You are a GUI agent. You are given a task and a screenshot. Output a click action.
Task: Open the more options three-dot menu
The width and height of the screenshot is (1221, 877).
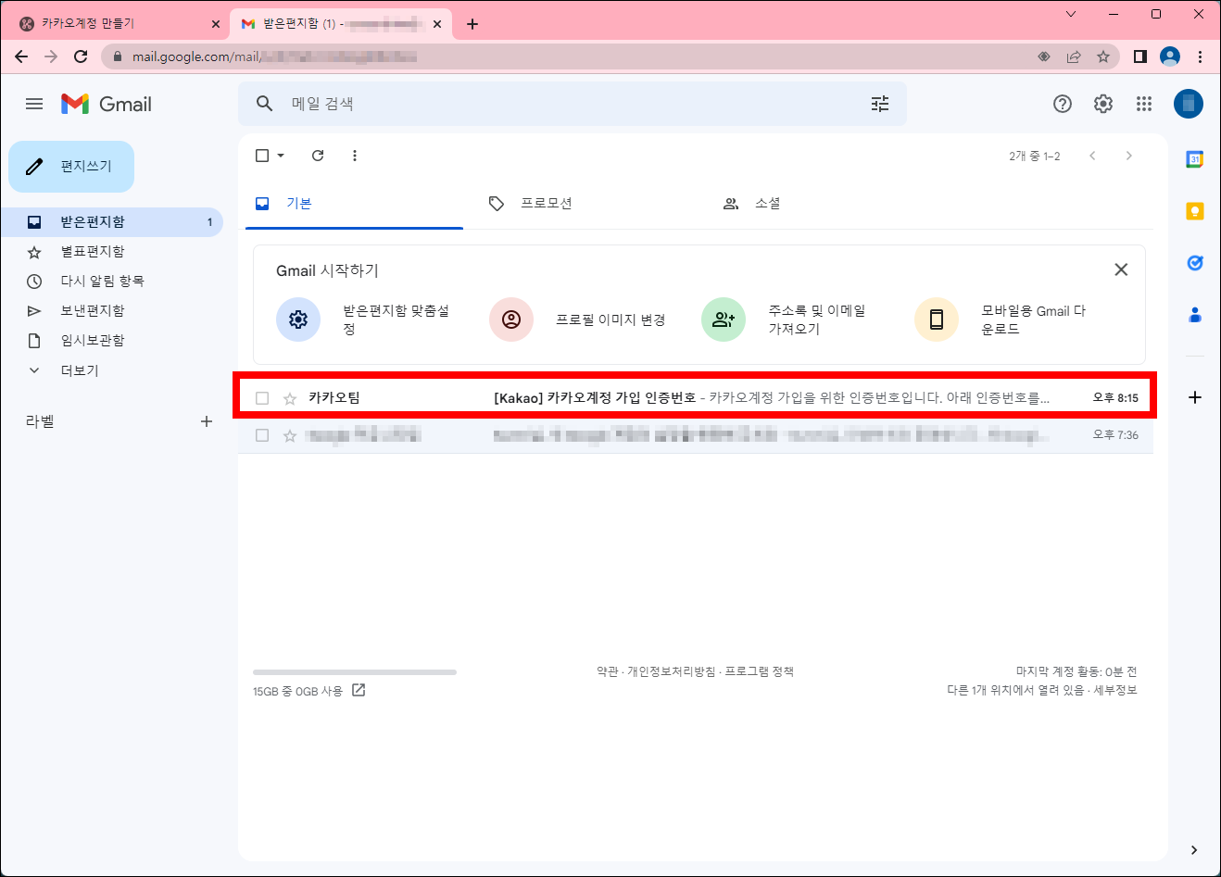tap(355, 156)
